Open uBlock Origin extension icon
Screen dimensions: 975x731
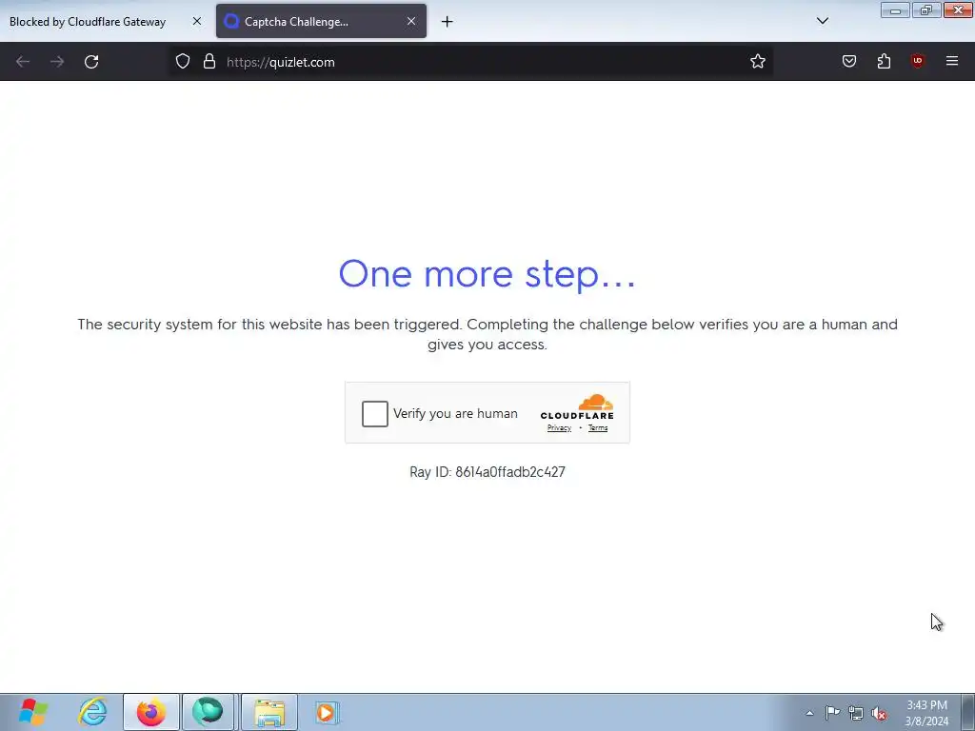[918, 61]
